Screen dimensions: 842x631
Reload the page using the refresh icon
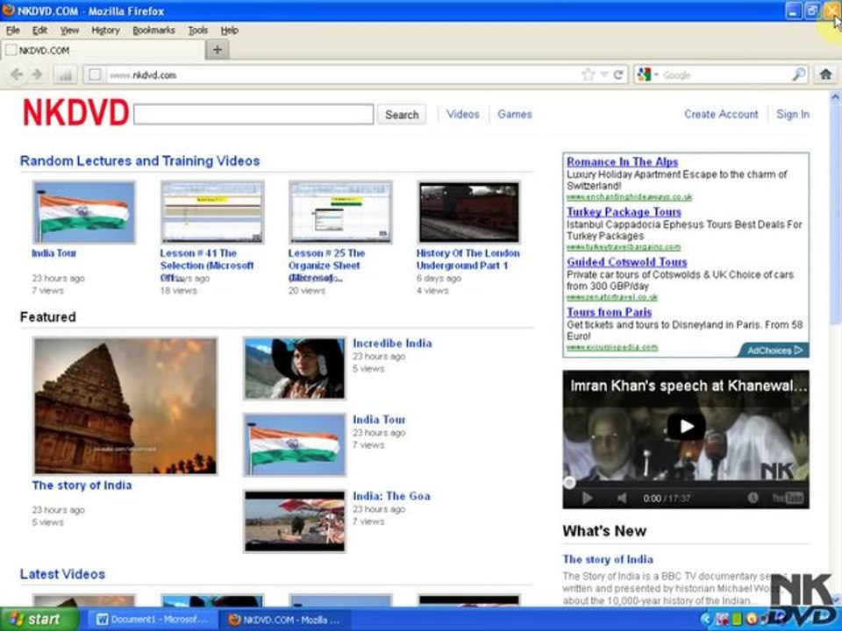(618, 74)
